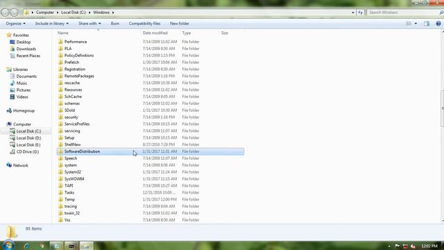Viewport: 444px width, 250px height.
Task: Select the Prefetch folder name
Action: click(x=71, y=62)
